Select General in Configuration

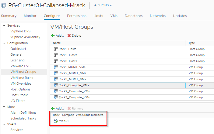pyautogui.click(x=16, y=54)
